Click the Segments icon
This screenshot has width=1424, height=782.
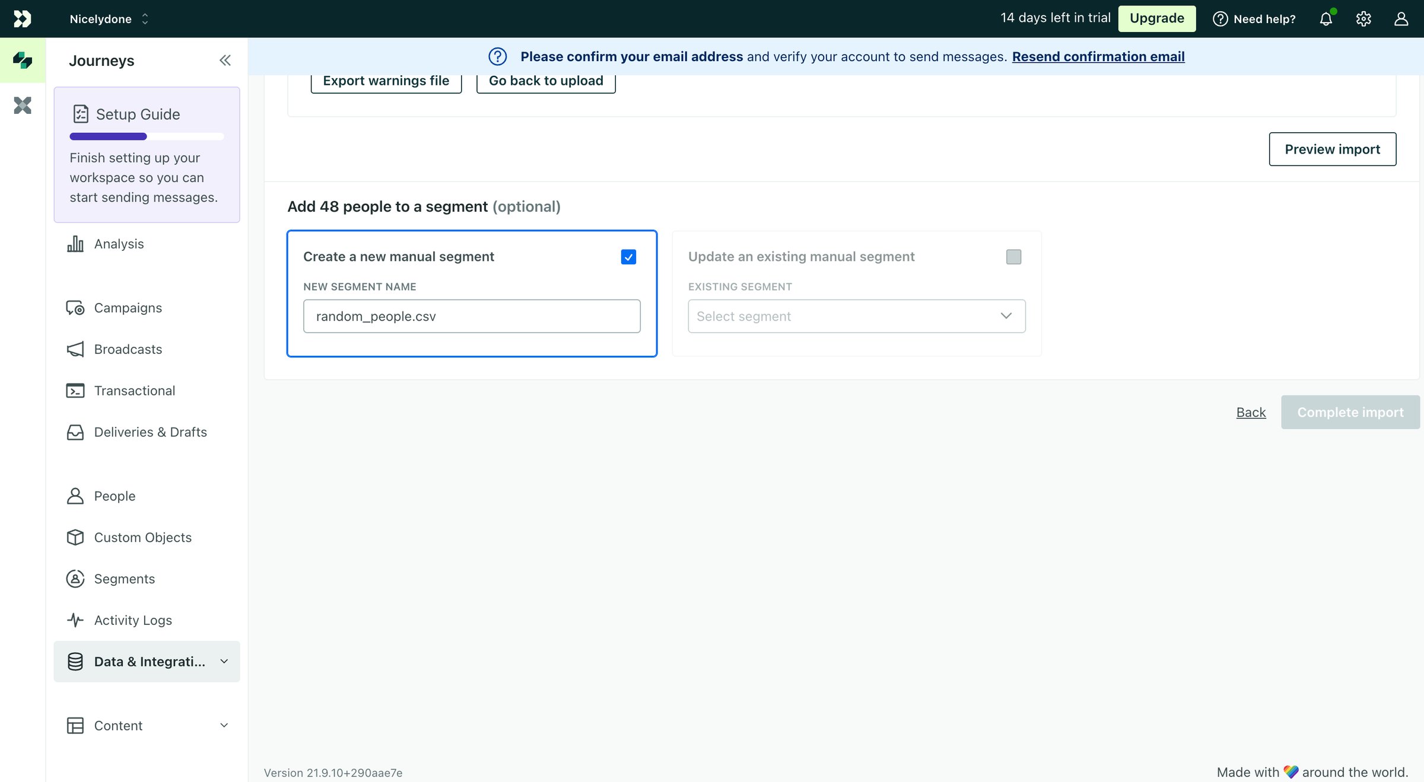(75, 579)
